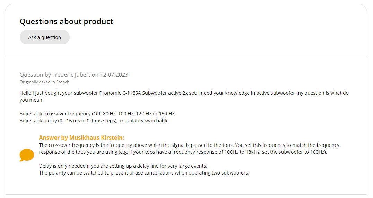This screenshot has height=198, width=373.
Task: Click the orange speech bubble icon
Action: (27, 155)
